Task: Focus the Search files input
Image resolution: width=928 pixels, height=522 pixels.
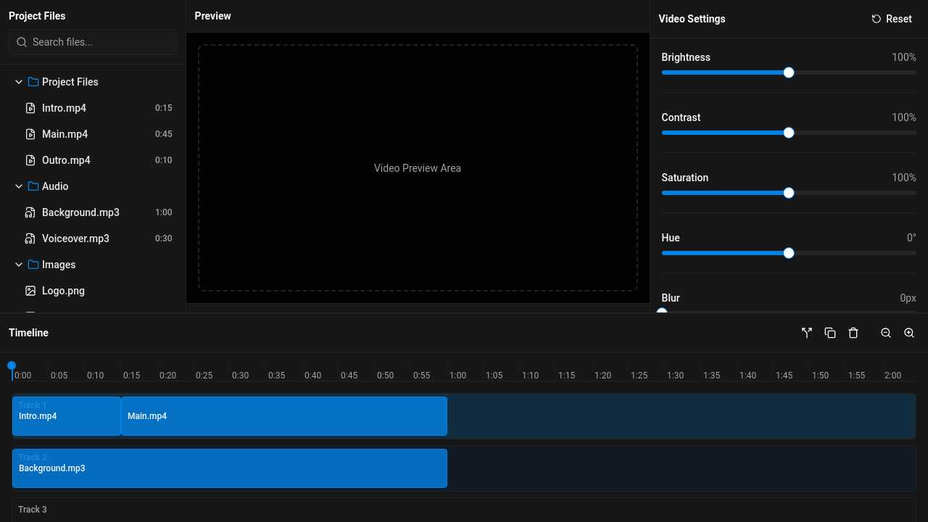Action: click(x=93, y=42)
